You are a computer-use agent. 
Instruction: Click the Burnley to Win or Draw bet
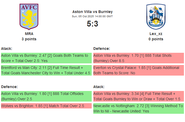pos(138,96)
